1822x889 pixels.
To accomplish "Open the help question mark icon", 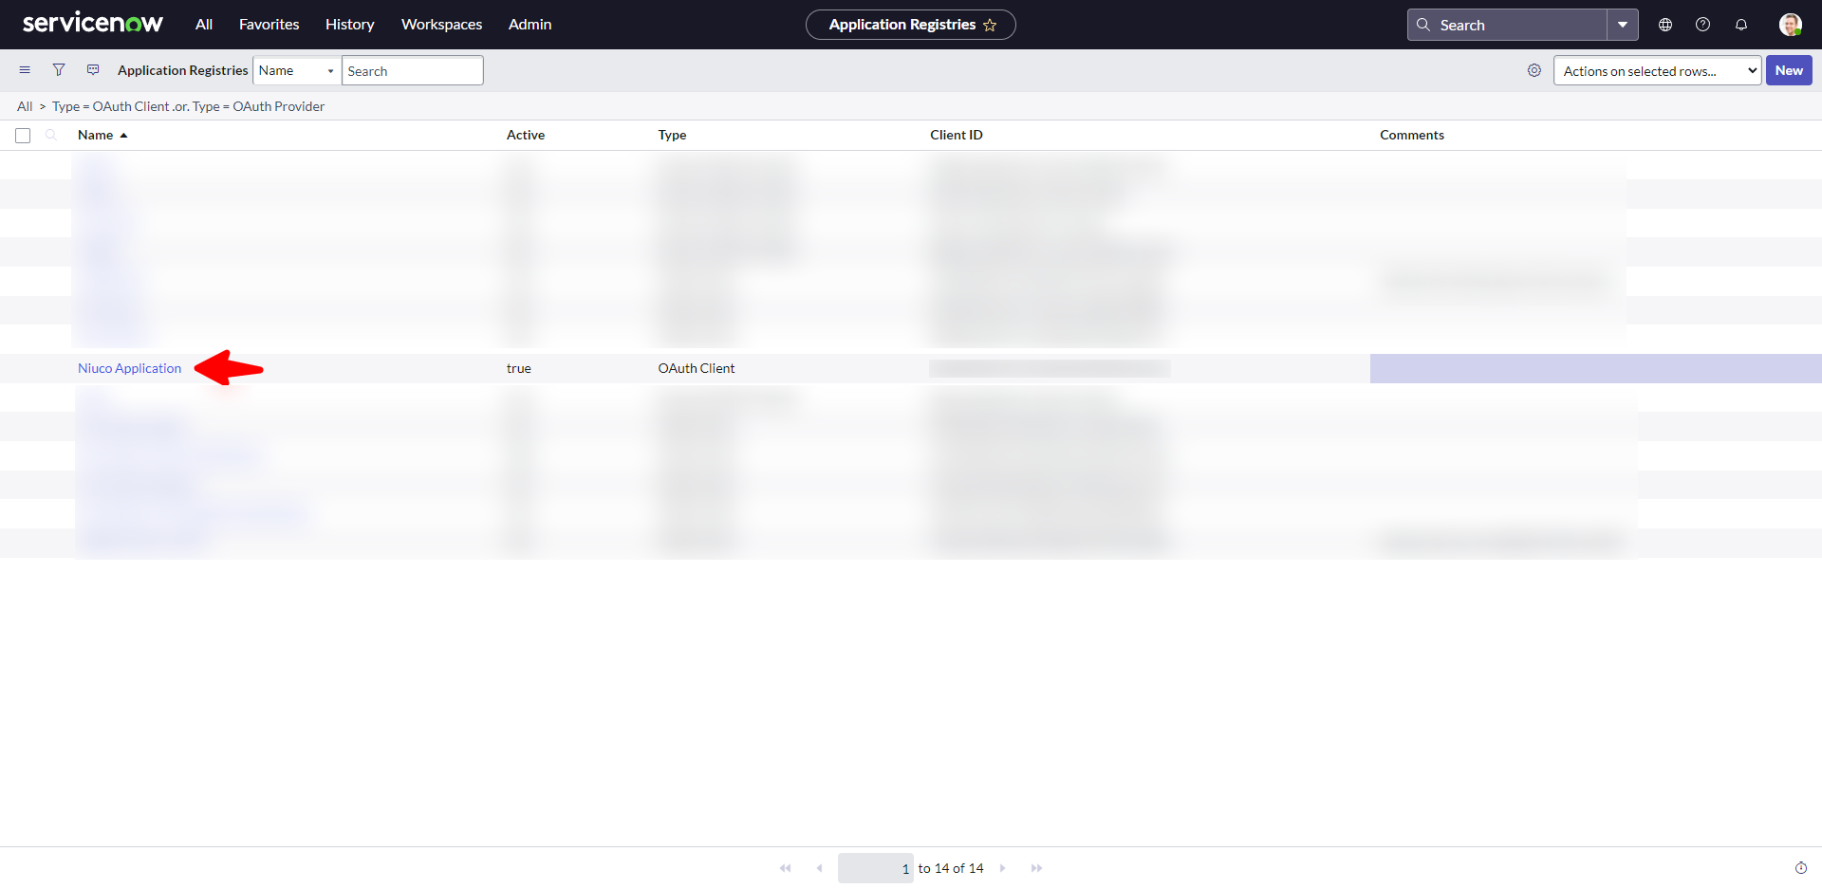I will 1703,25.
